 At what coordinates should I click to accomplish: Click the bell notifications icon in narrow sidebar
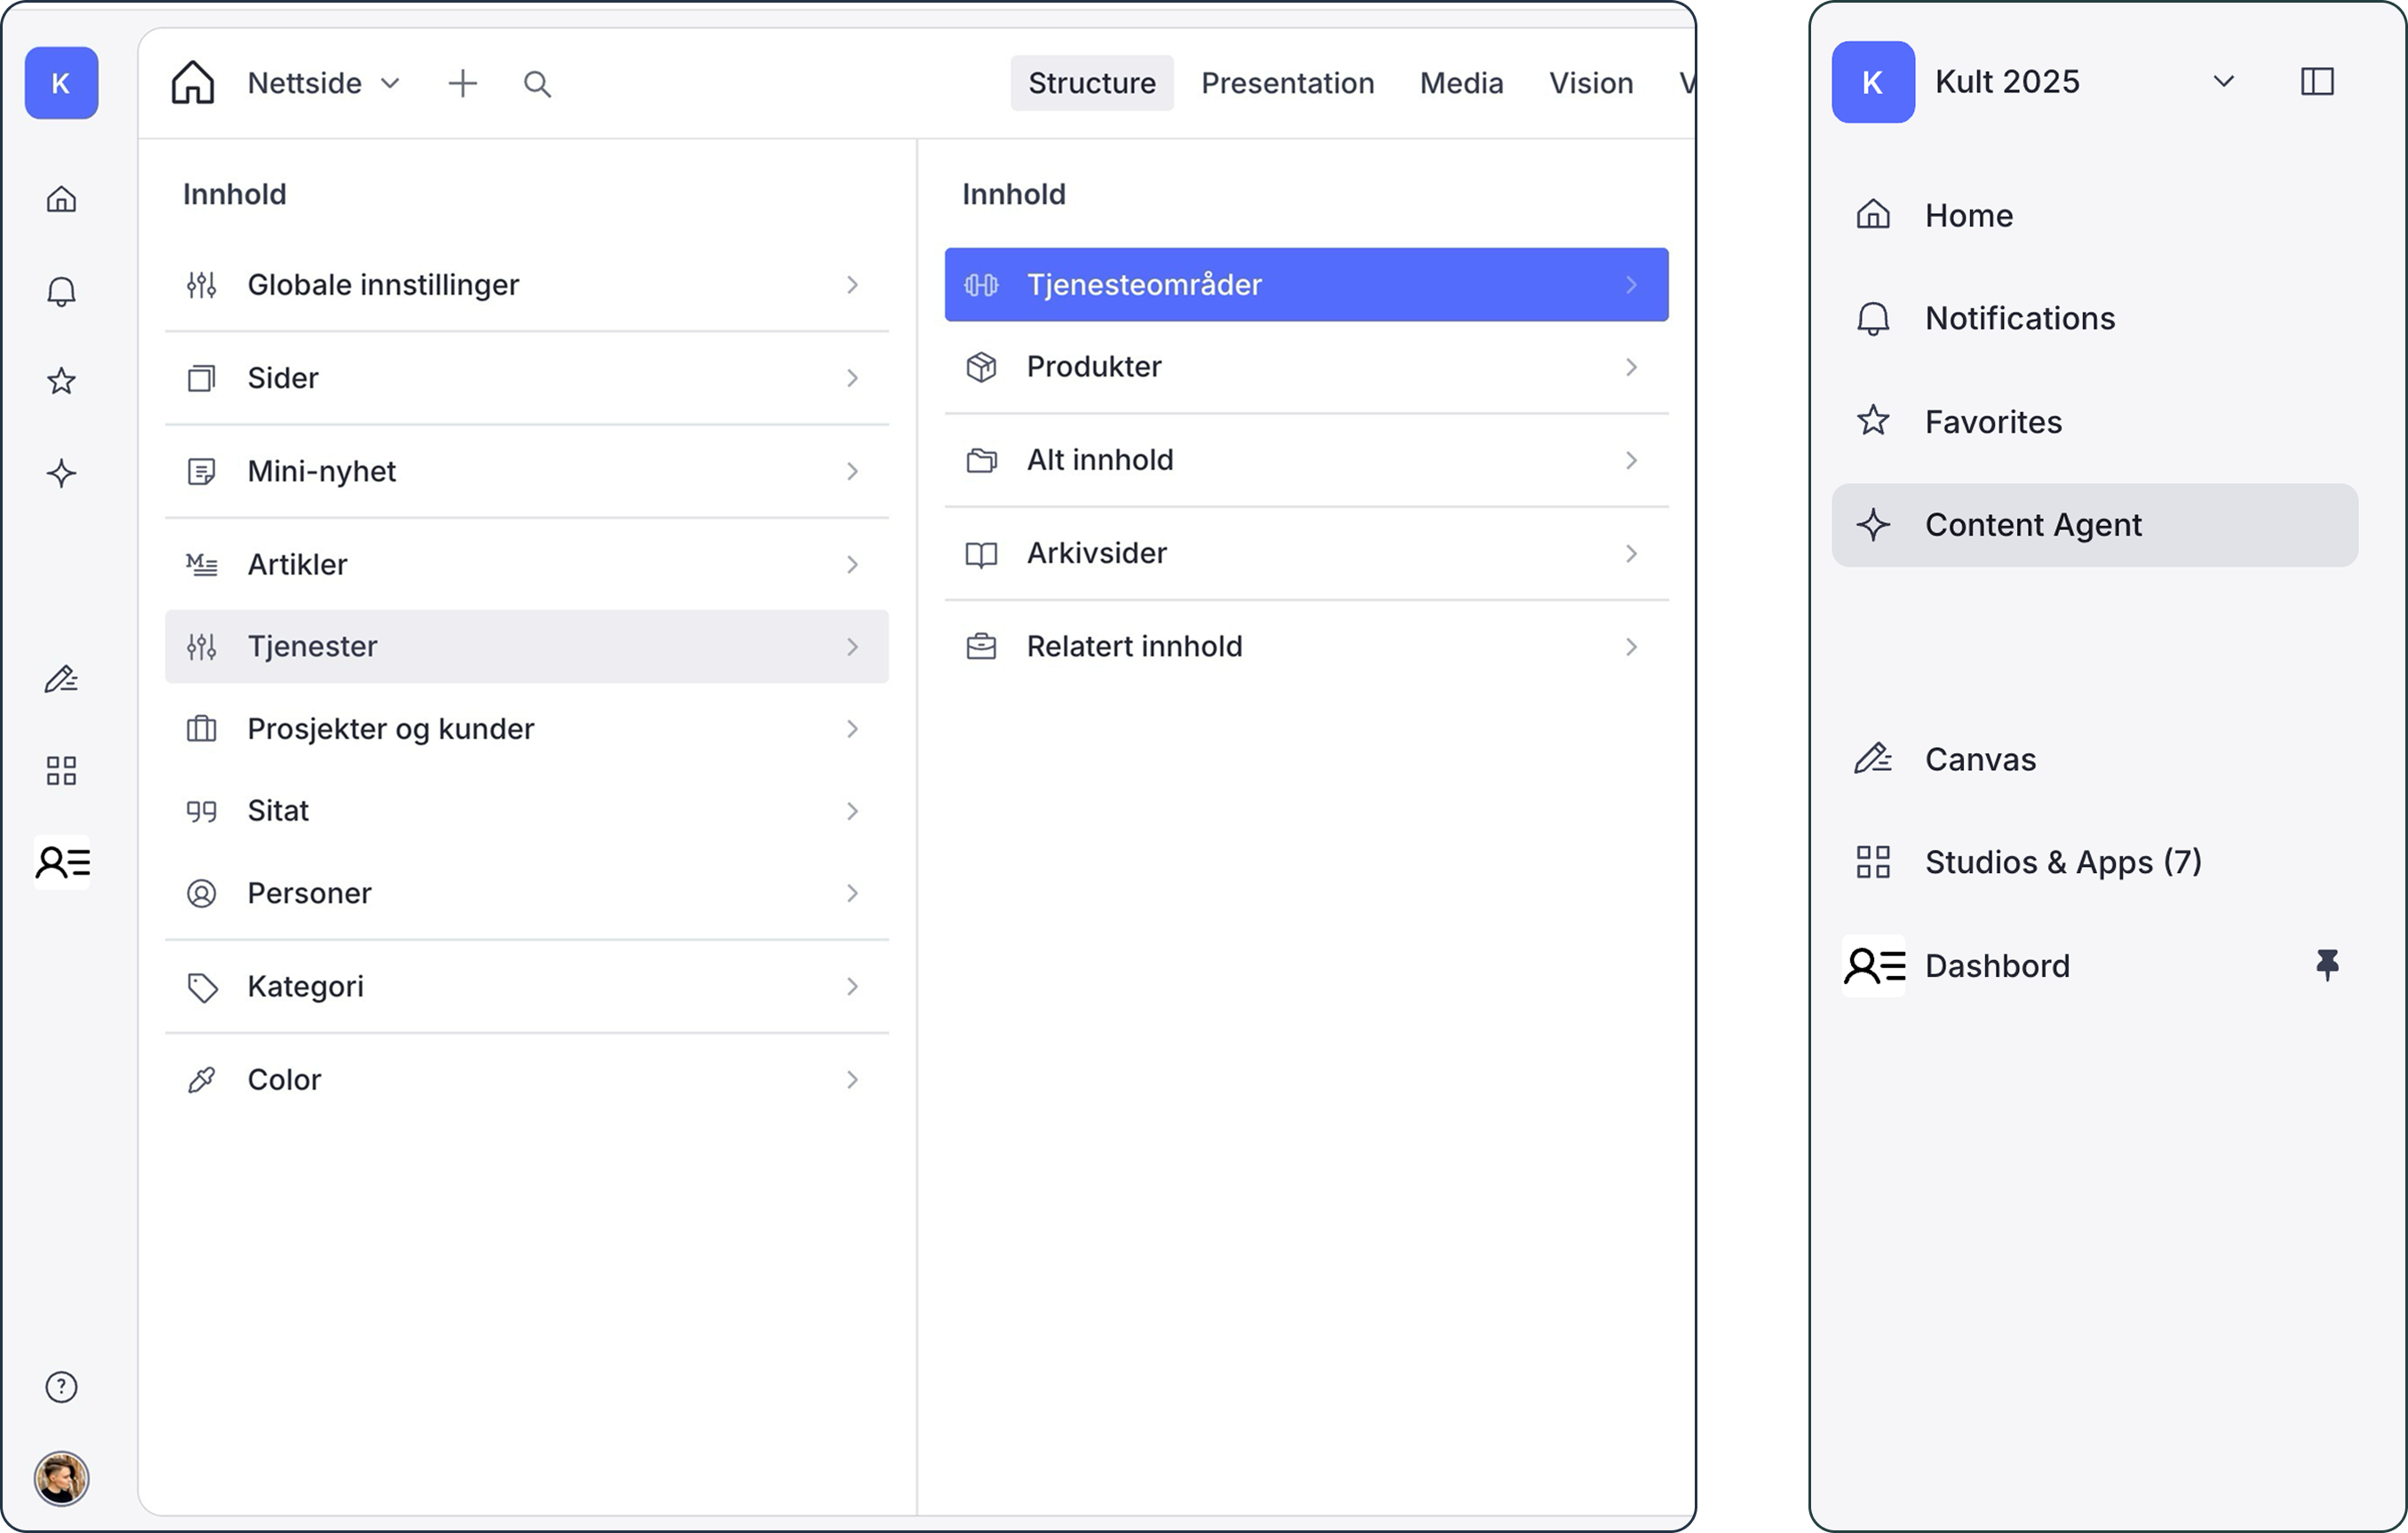pyautogui.click(x=61, y=291)
